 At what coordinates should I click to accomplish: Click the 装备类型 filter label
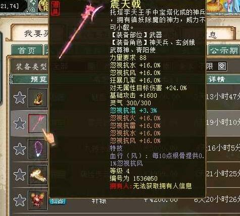click(x=31, y=66)
